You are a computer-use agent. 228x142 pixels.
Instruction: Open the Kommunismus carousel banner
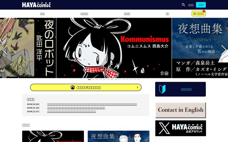pyautogui.click(x=114, y=48)
